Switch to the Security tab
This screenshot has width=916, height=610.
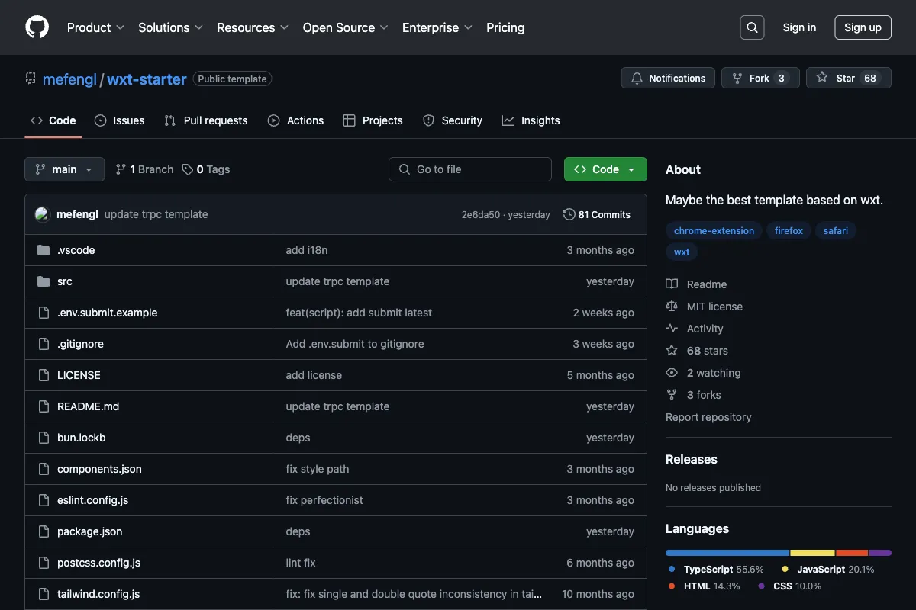(453, 120)
